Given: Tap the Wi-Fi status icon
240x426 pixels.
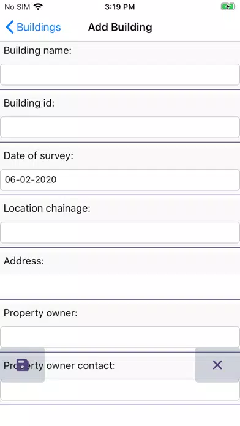Looking at the screenshot, I should 38,7.
